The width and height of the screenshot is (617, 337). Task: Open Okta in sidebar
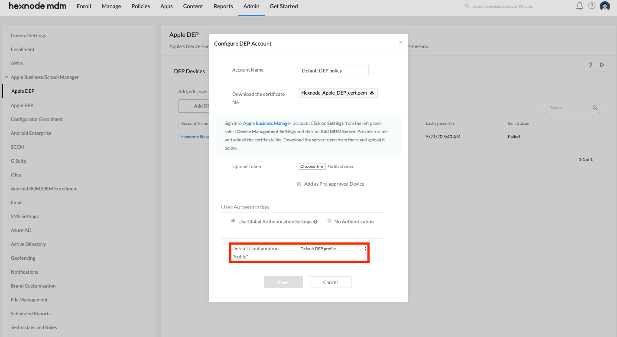coord(16,175)
